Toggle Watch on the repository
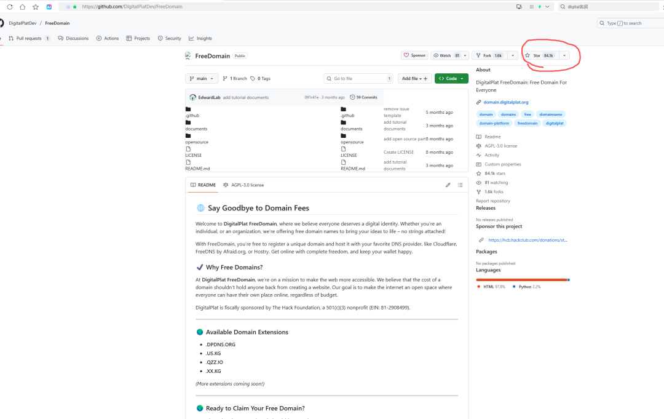The image size is (664, 419). click(446, 55)
